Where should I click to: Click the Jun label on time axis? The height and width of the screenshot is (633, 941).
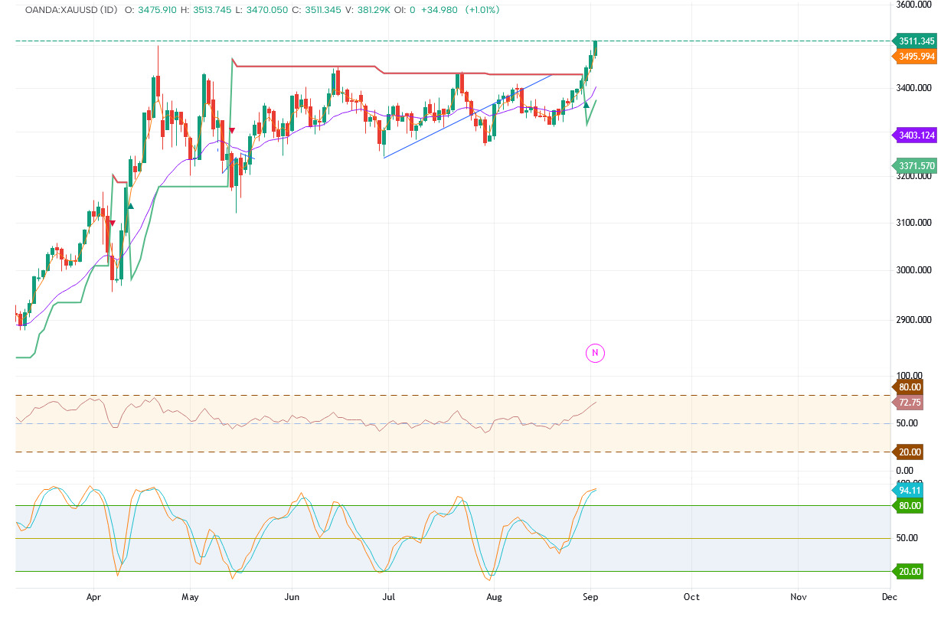click(x=291, y=596)
